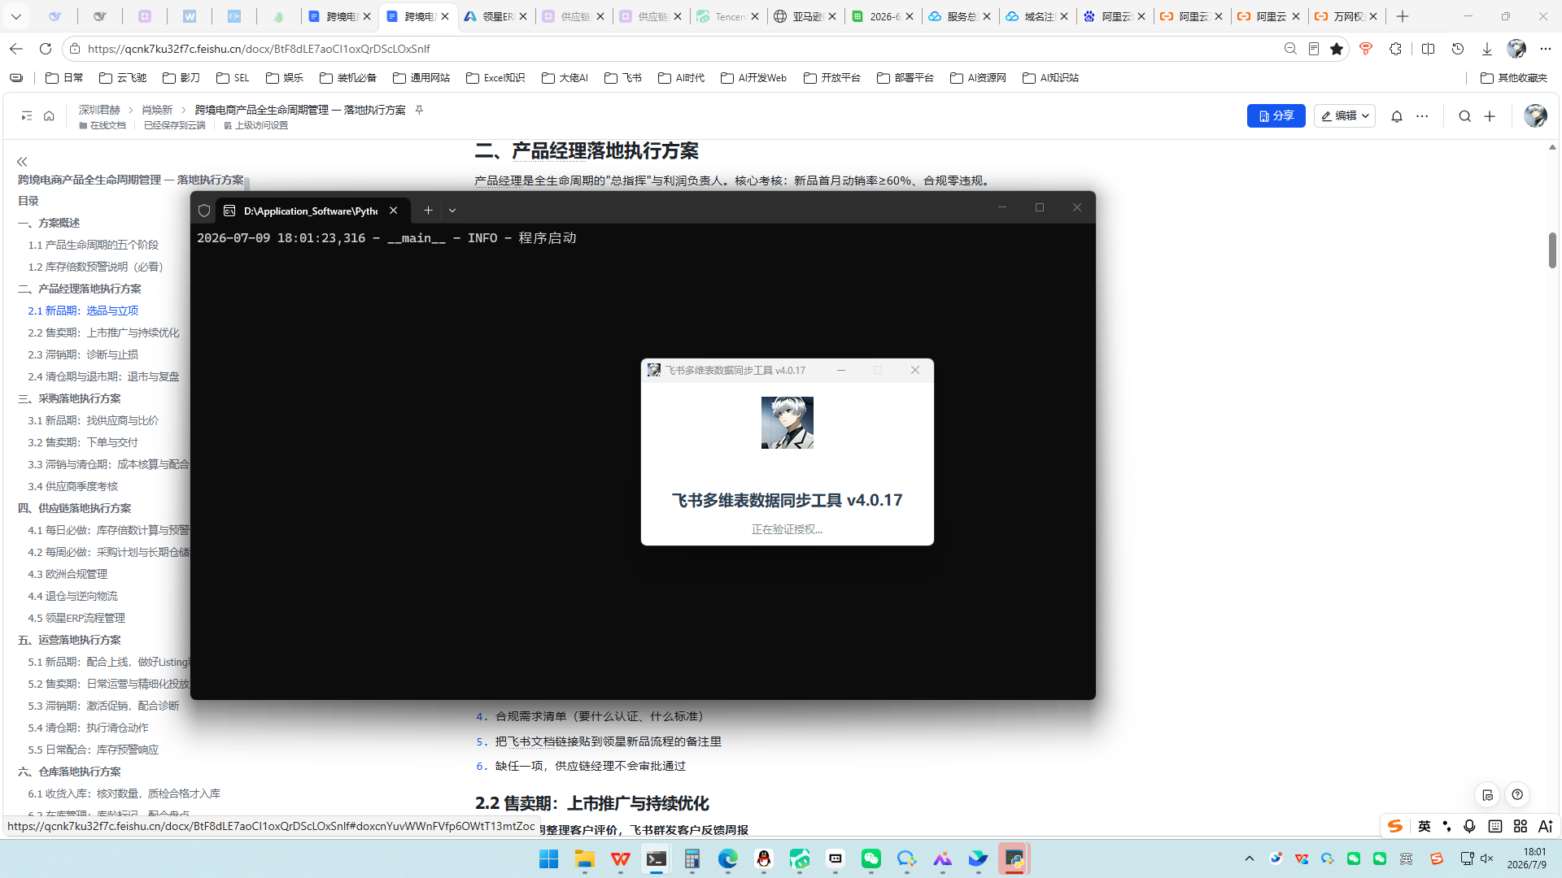Reload the page with refresh icon
Screen dimensions: 1562x878
[x=46, y=49]
